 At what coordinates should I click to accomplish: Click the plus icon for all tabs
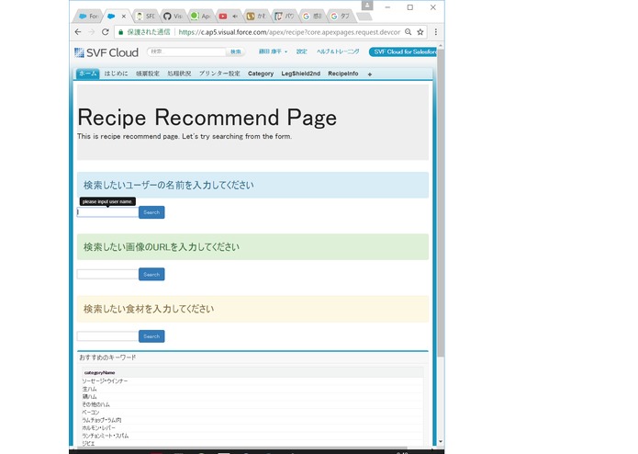click(x=370, y=74)
